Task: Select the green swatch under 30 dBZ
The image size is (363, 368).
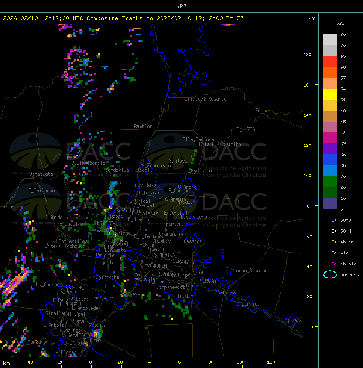Action: [x=330, y=181]
